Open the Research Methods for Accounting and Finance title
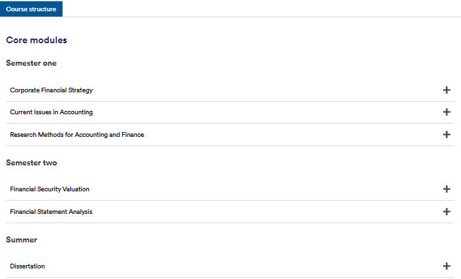 point(77,134)
